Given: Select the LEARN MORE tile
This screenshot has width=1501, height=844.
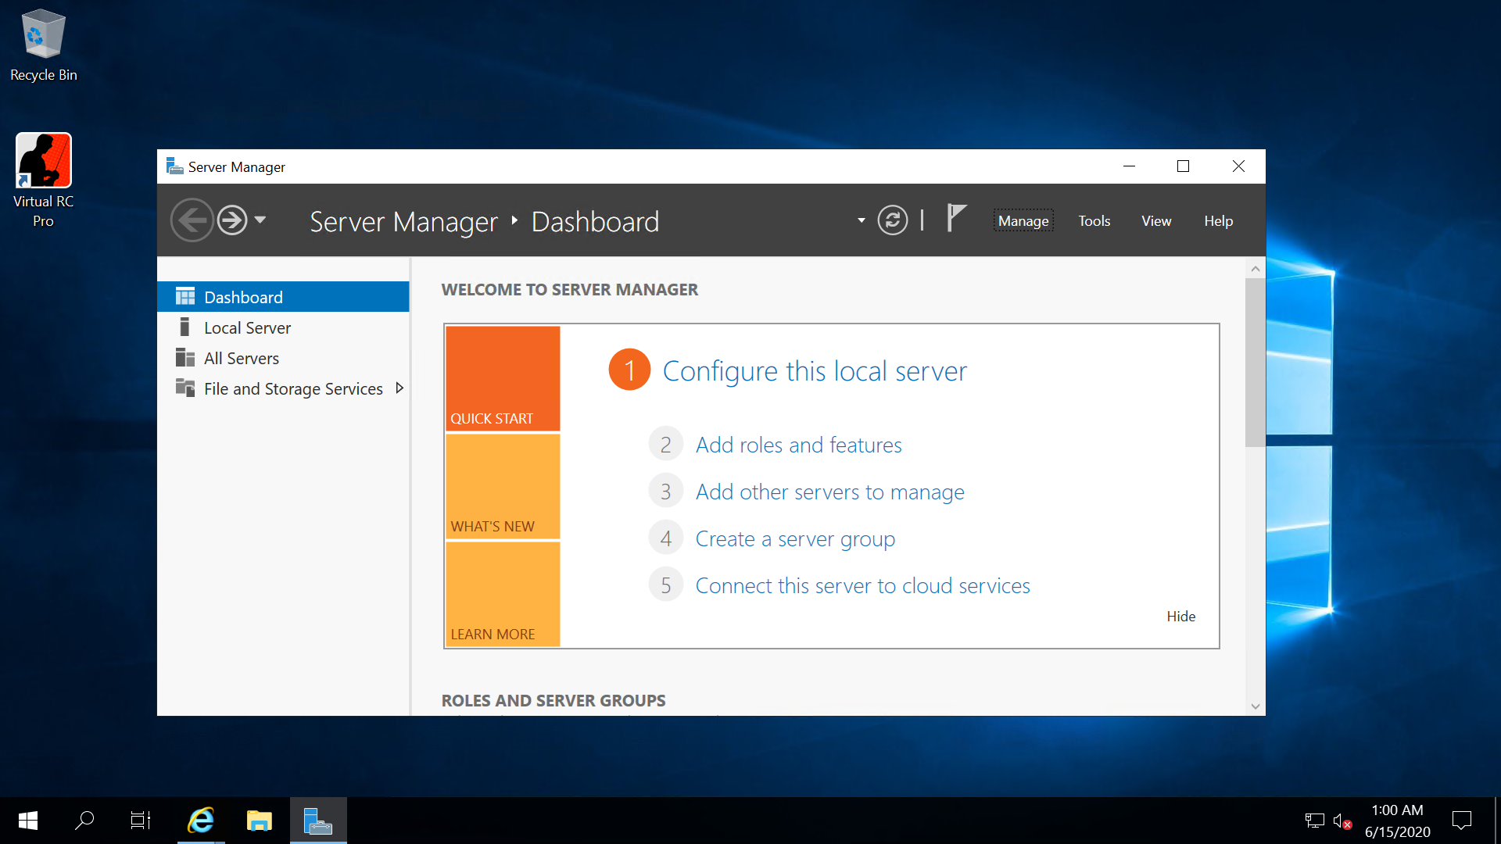Looking at the screenshot, I should point(503,594).
